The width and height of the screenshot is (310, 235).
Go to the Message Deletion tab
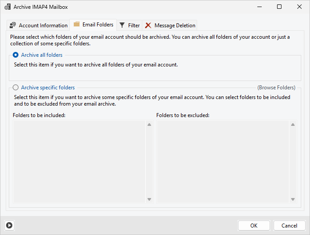174,26
